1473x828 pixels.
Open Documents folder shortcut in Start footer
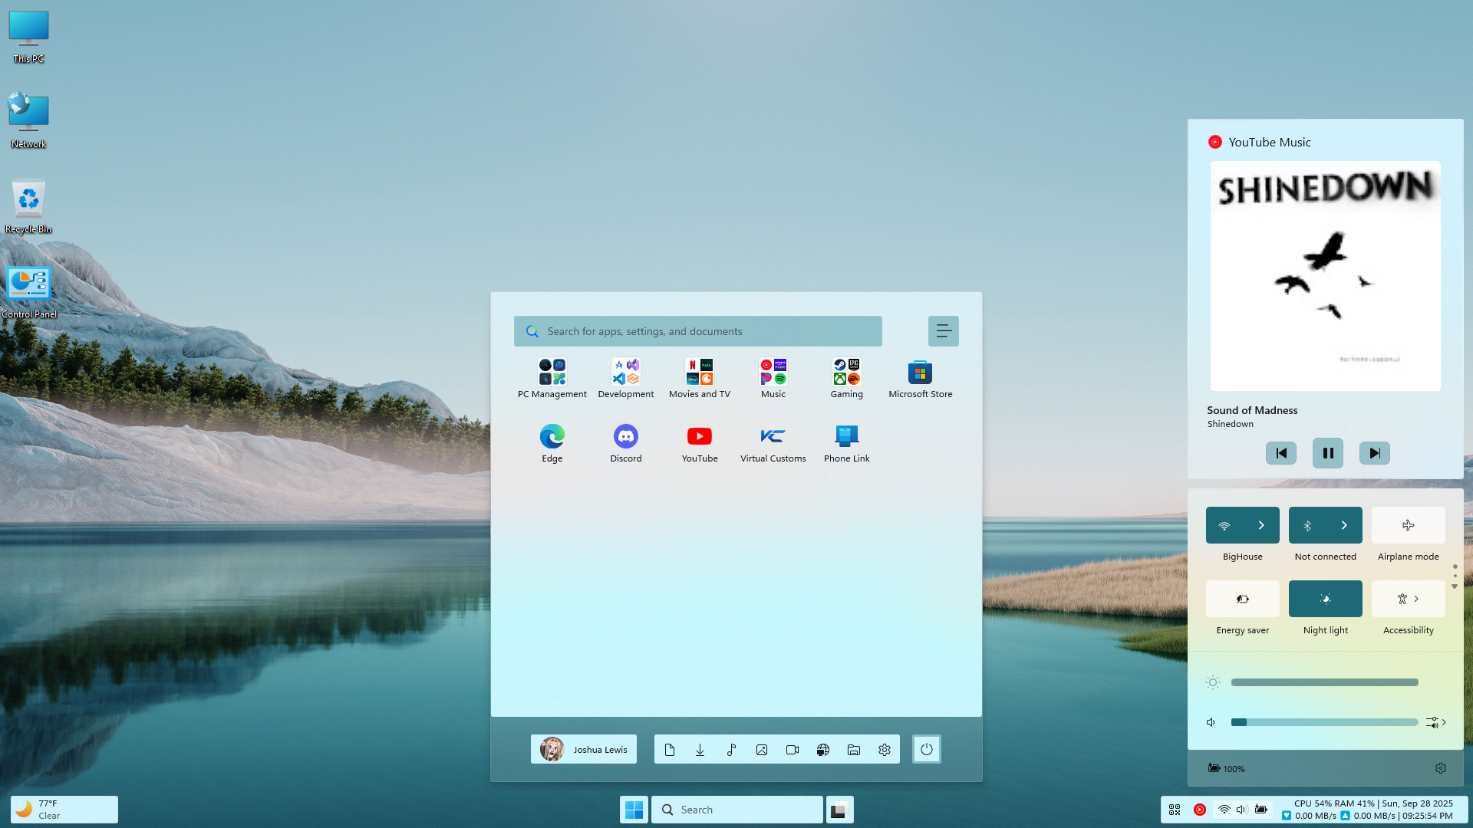[670, 750]
